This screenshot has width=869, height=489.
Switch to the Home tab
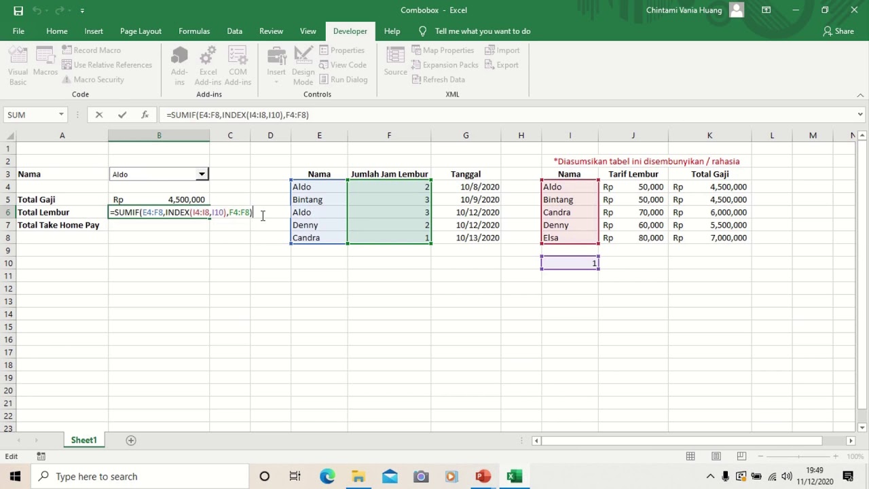coord(57,31)
